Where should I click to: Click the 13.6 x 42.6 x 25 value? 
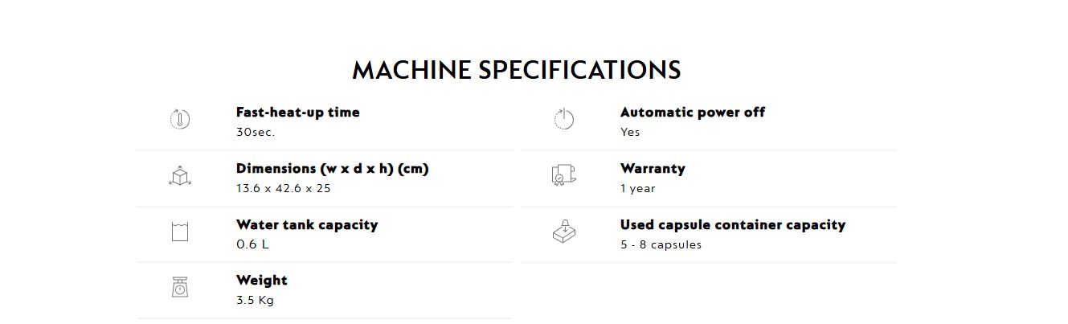tap(284, 189)
